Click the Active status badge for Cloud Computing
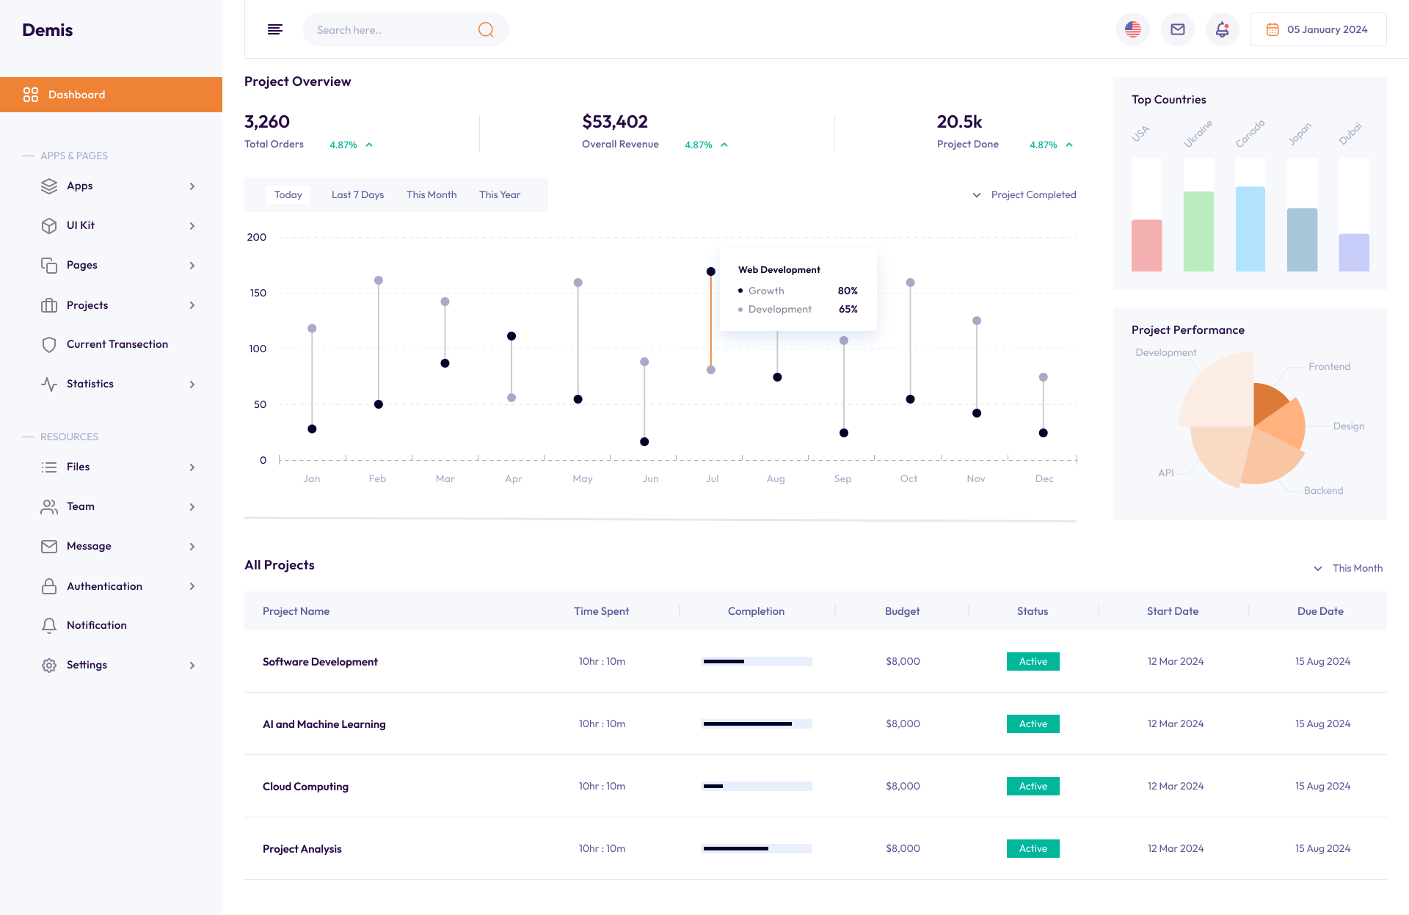 pyautogui.click(x=1033, y=786)
